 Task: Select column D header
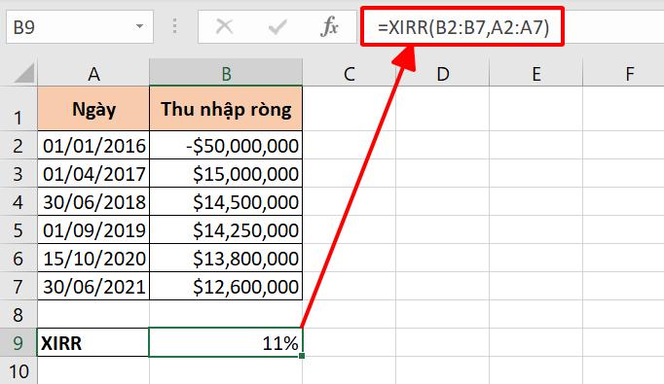[x=443, y=74]
